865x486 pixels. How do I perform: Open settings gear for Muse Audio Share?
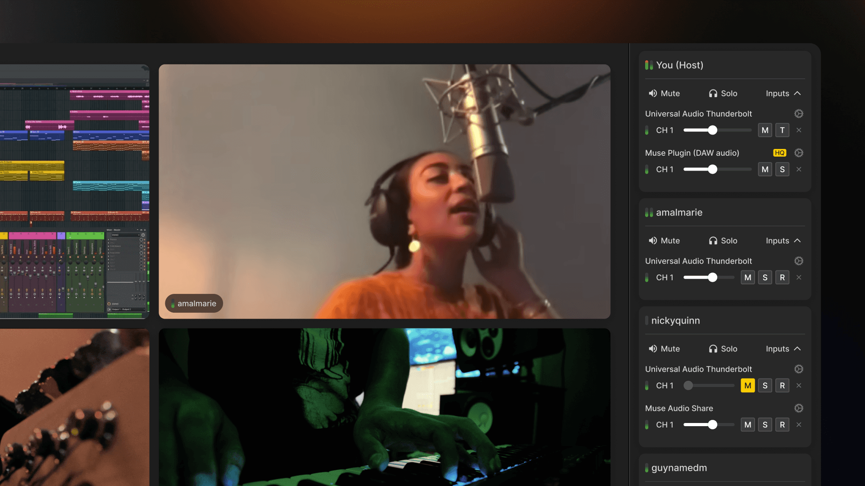coord(798,408)
